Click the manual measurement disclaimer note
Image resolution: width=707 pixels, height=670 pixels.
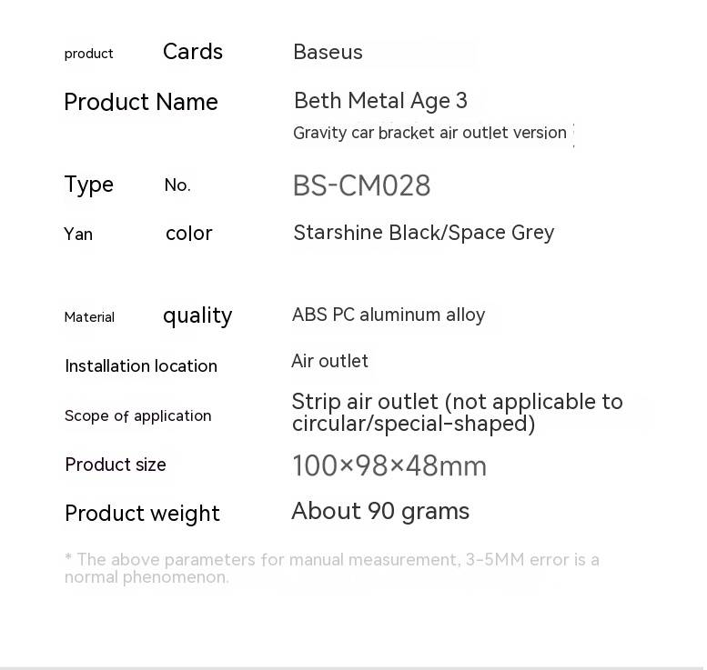(x=332, y=568)
